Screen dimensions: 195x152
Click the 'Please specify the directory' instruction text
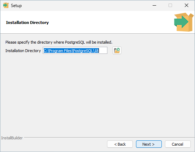click(x=59, y=42)
